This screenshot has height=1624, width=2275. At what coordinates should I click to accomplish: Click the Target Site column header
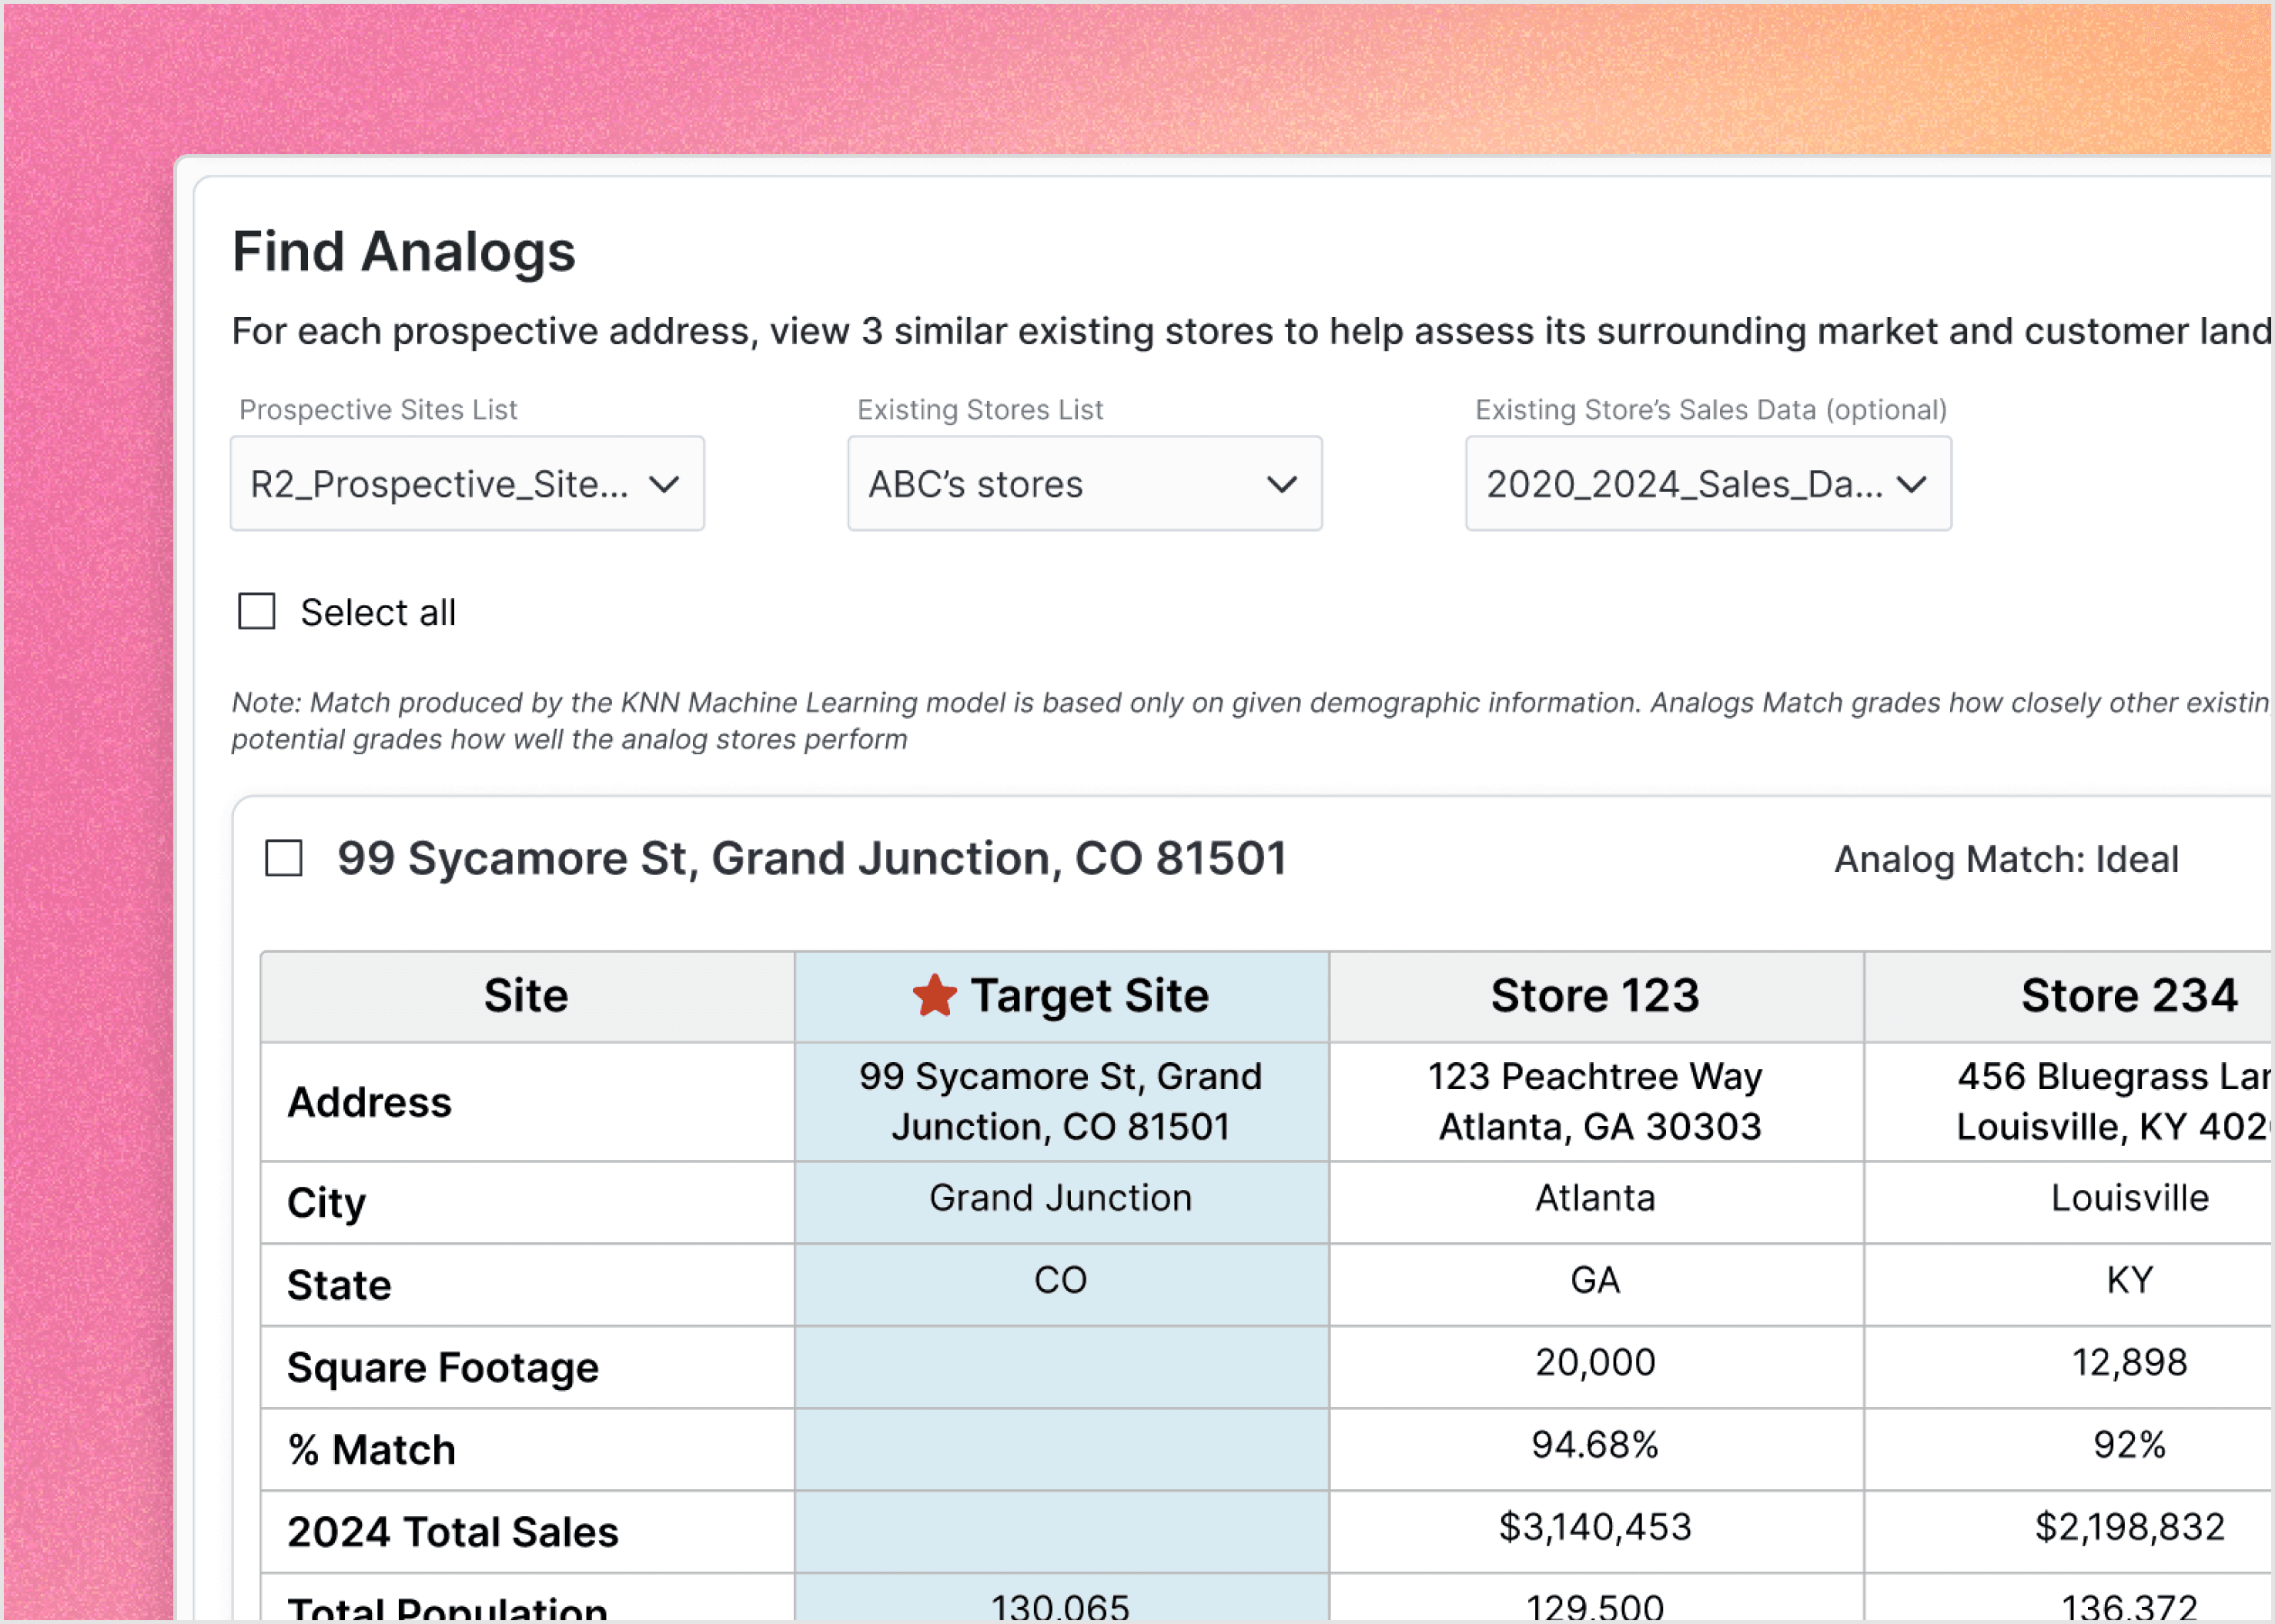1089,996
